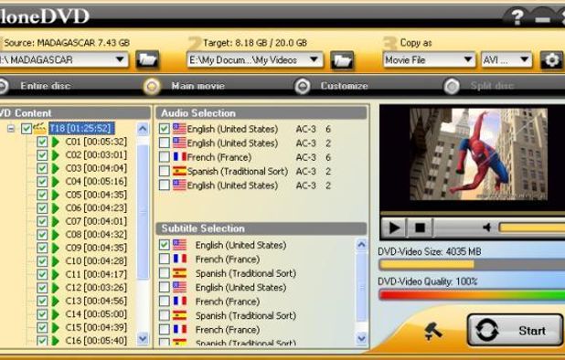Screen dimensions: 565x360
Task: Click the Spider-Man preview thumbnail
Action: (x=478, y=154)
